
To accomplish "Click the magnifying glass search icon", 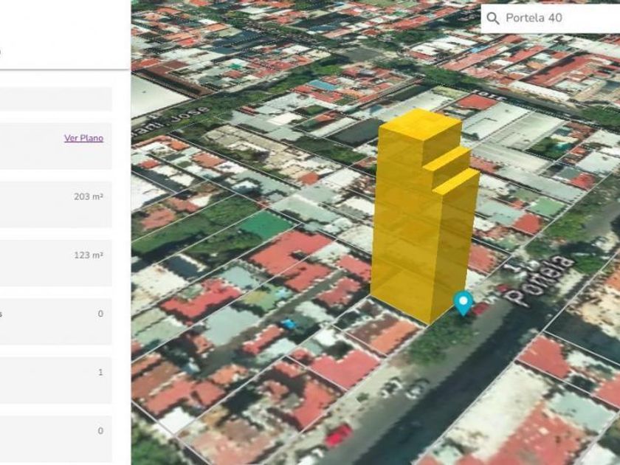I will click(x=493, y=18).
